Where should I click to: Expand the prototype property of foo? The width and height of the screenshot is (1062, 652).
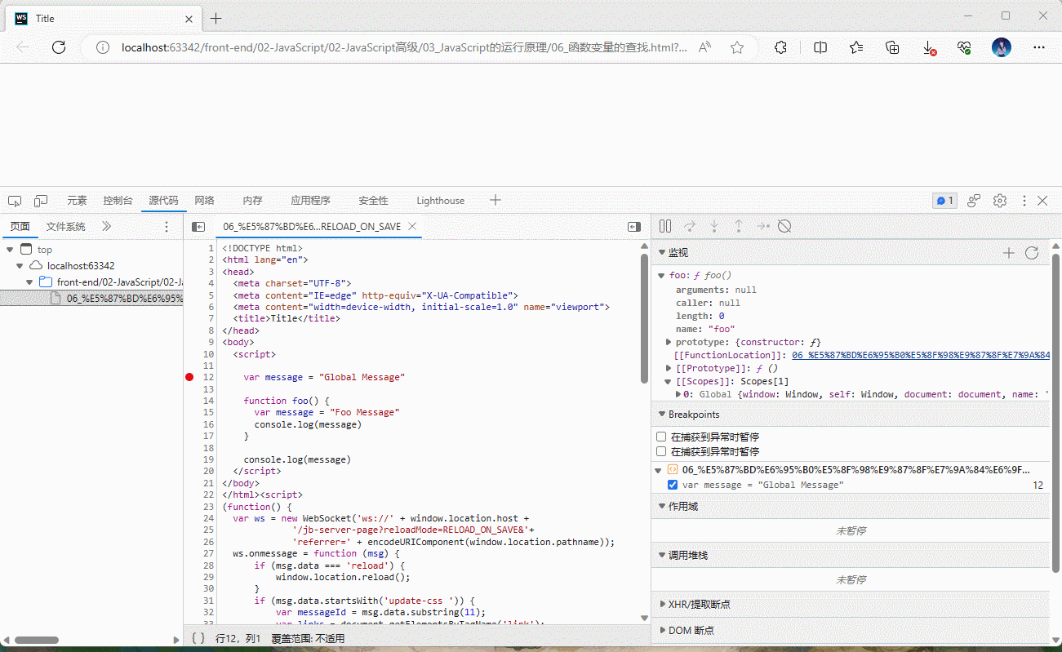coord(669,342)
